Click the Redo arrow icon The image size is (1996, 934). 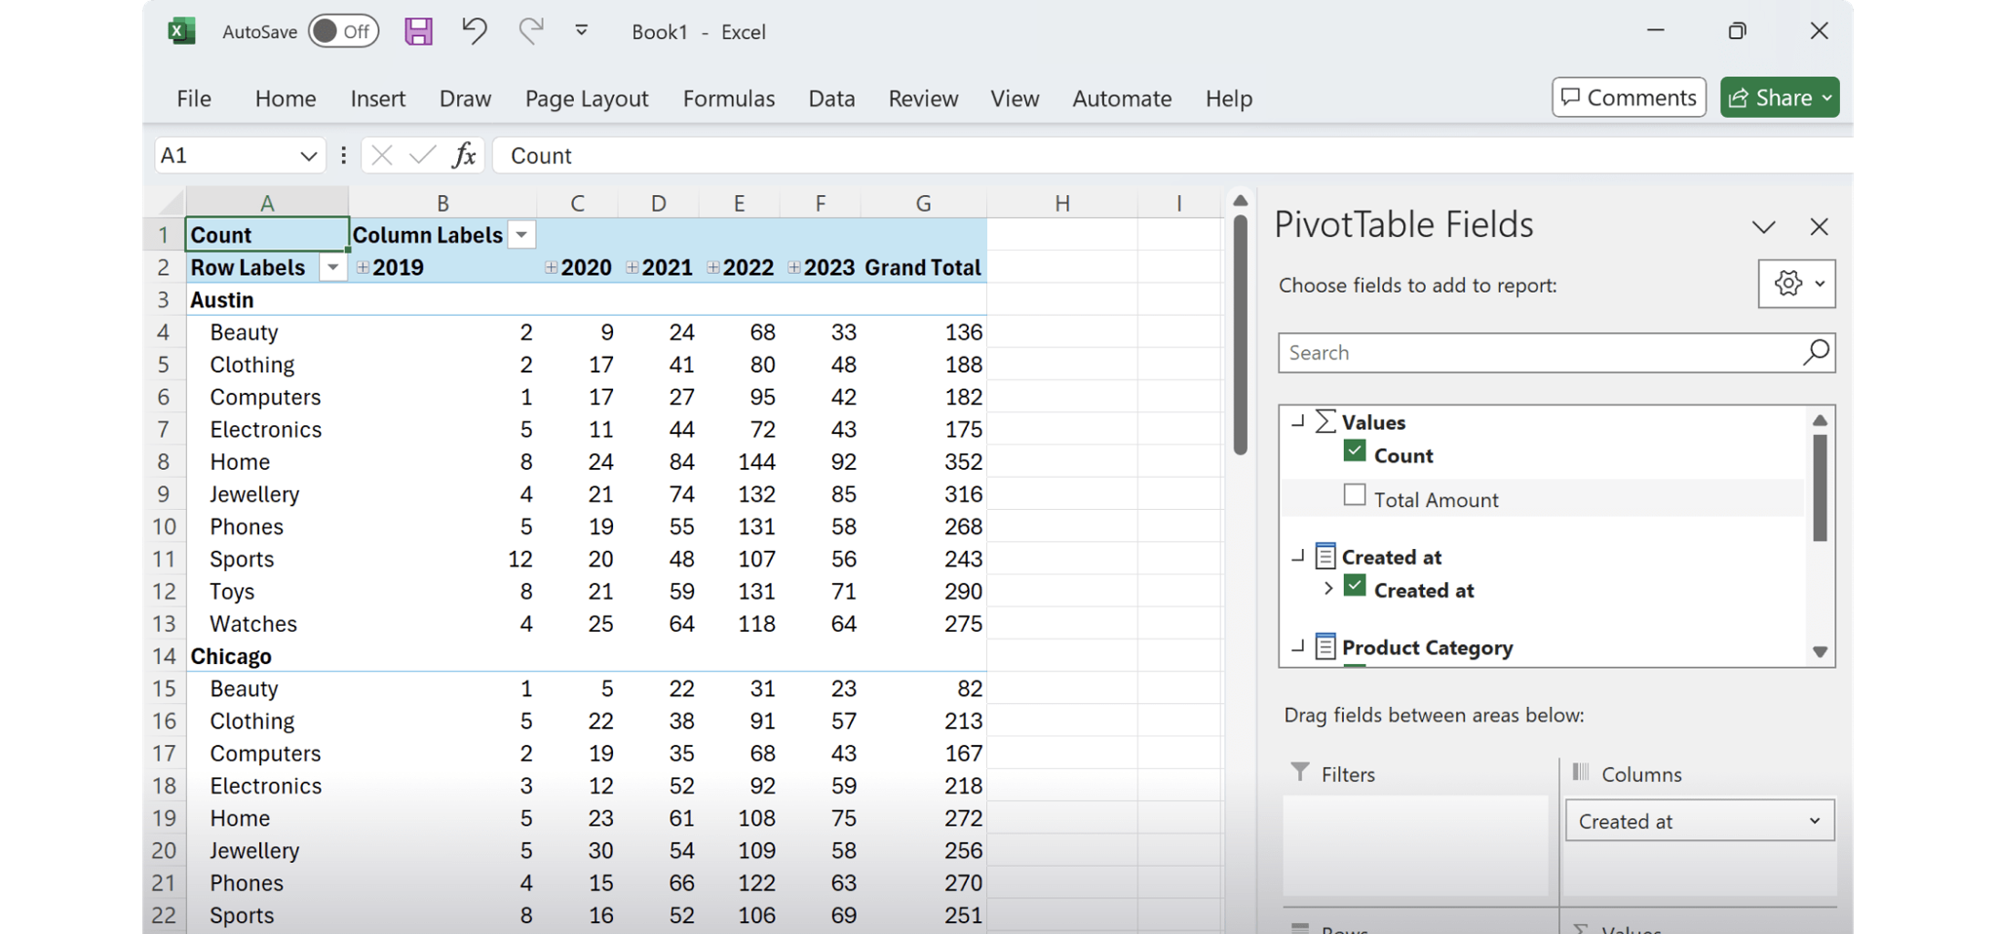pyautogui.click(x=530, y=31)
